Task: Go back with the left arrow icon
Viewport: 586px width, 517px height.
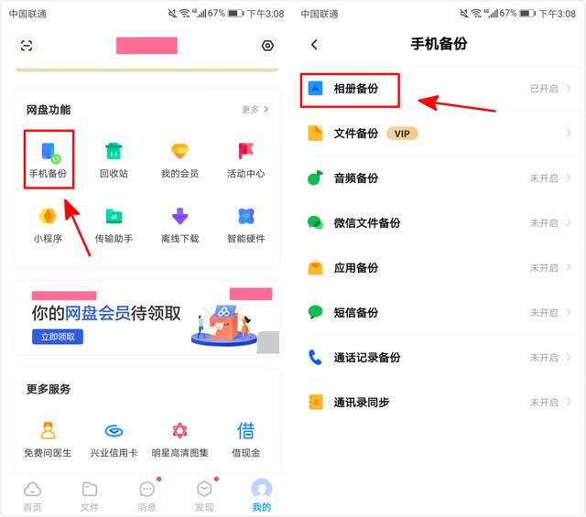Action: (x=314, y=45)
